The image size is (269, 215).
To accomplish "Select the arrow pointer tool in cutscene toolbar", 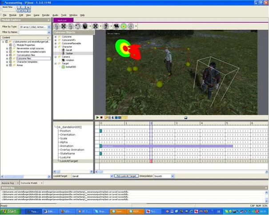I will point(56,26).
